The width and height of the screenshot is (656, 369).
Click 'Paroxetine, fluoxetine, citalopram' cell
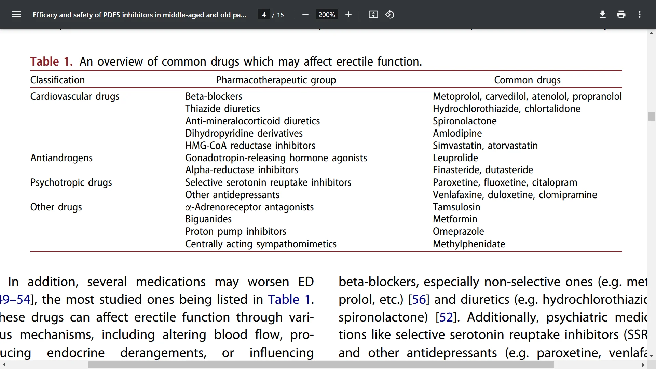click(x=505, y=182)
